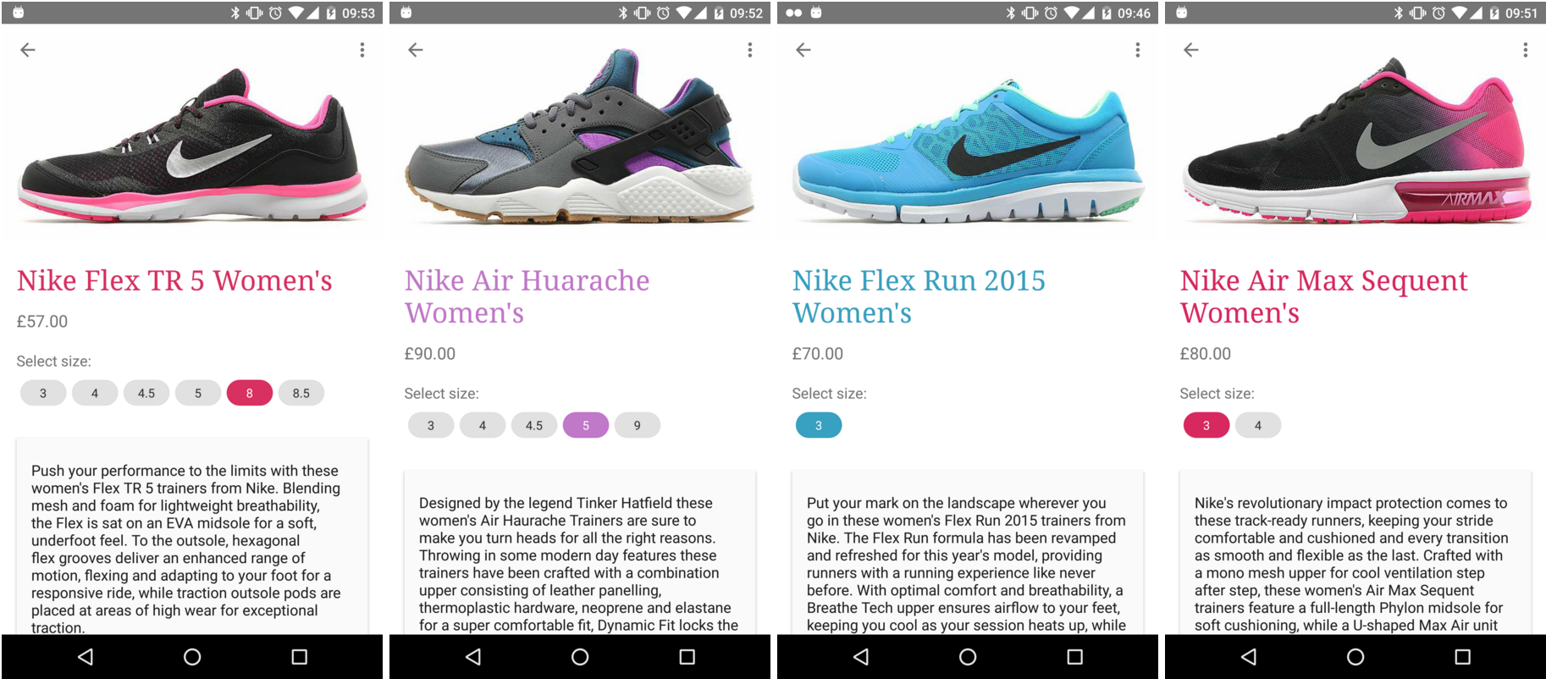Viewport: 1546px width, 679px height.
Task: Tap Android recents button under Air Huarache screen
Action: (x=687, y=657)
